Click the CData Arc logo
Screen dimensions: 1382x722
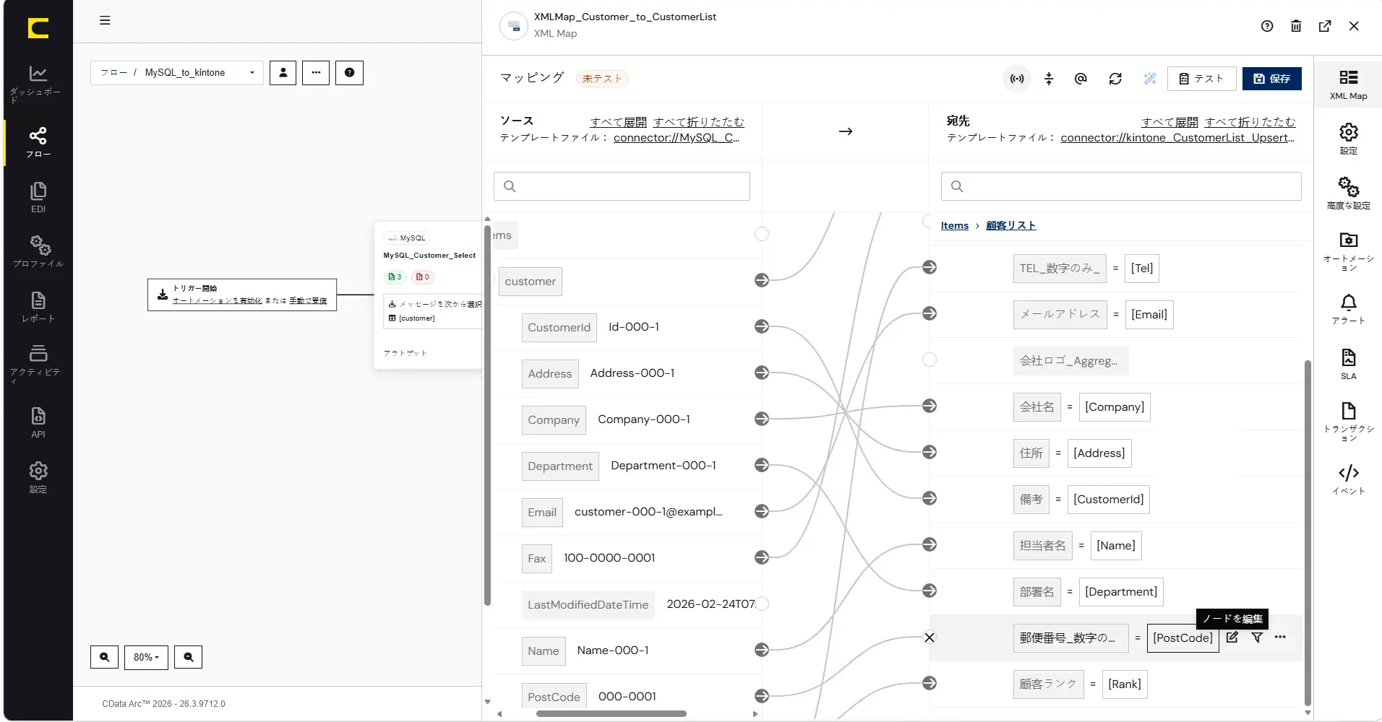38,28
